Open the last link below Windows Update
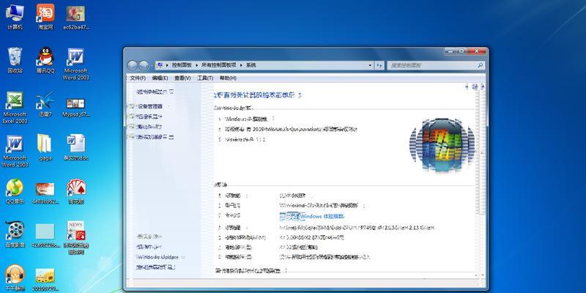 155,267
